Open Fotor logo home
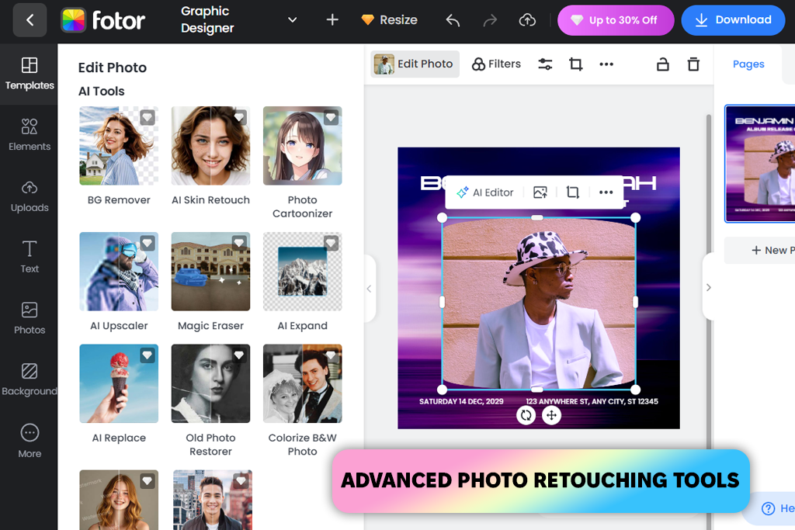 click(103, 20)
